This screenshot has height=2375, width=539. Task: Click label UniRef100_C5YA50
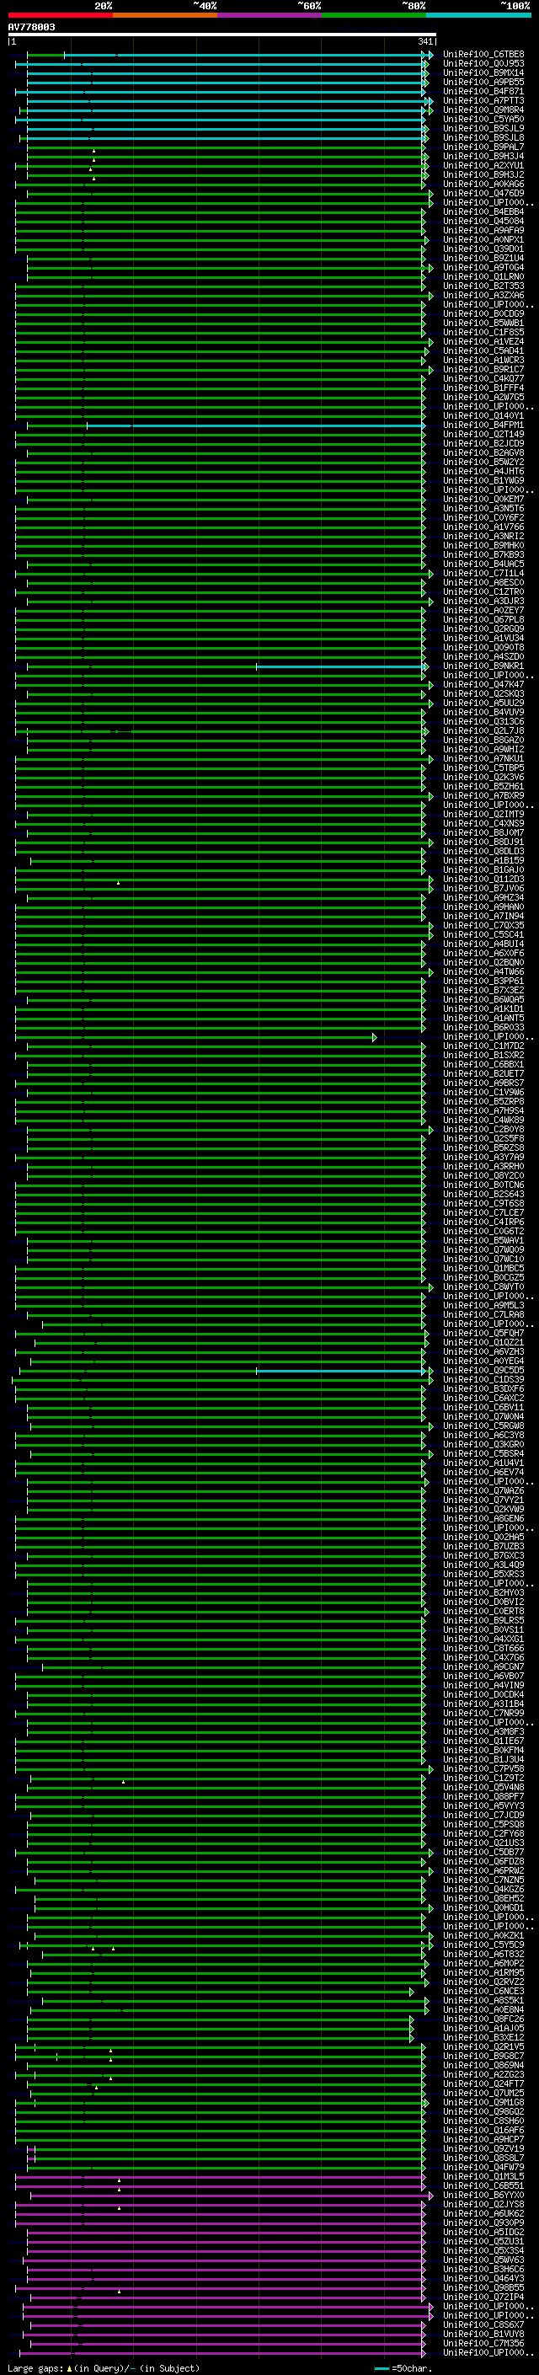click(483, 119)
